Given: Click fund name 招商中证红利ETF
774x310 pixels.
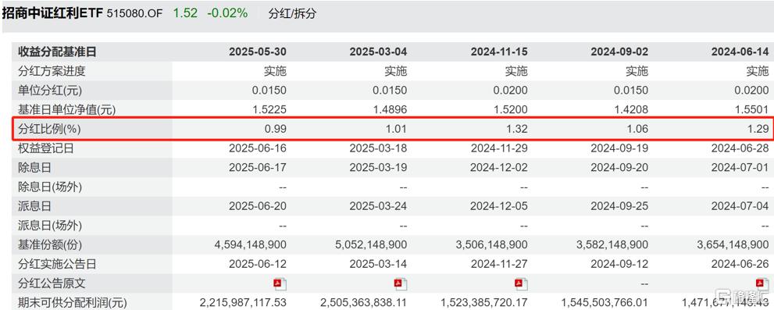Looking at the screenshot, I should tap(52, 13).
